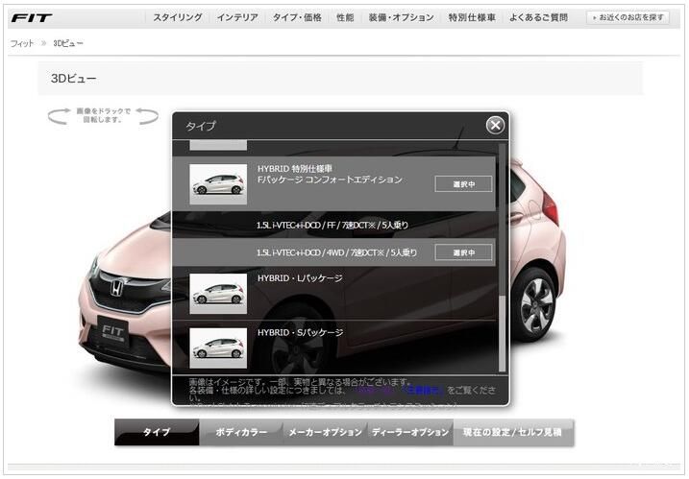This screenshot has width=689, height=479.
Task: Click the 3Dビュー breadcrumb text
Action: pos(68,43)
